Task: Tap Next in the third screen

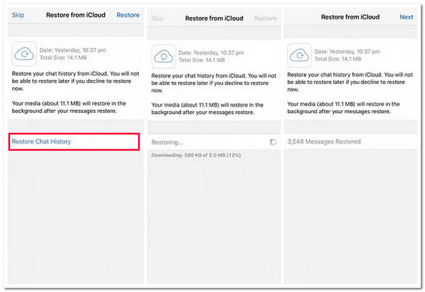Action: pos(407,17)
